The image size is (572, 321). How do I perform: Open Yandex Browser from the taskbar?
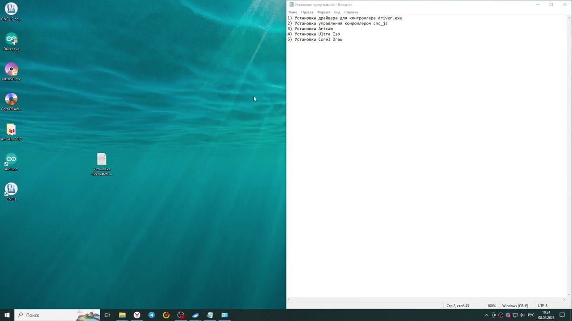point(137,315)
